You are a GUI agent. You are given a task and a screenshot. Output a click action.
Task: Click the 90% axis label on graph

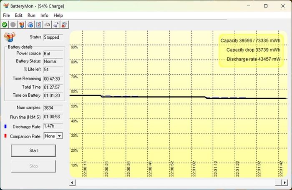point(74,47)
